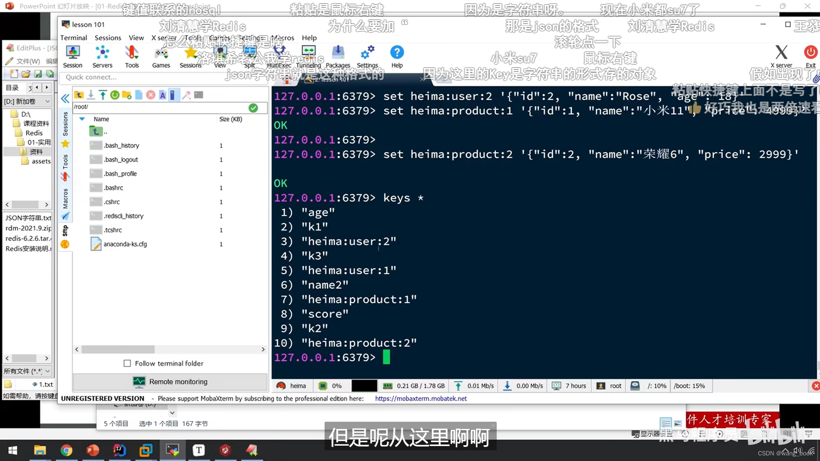Click the SFTP new folder icon

[127, 95]
